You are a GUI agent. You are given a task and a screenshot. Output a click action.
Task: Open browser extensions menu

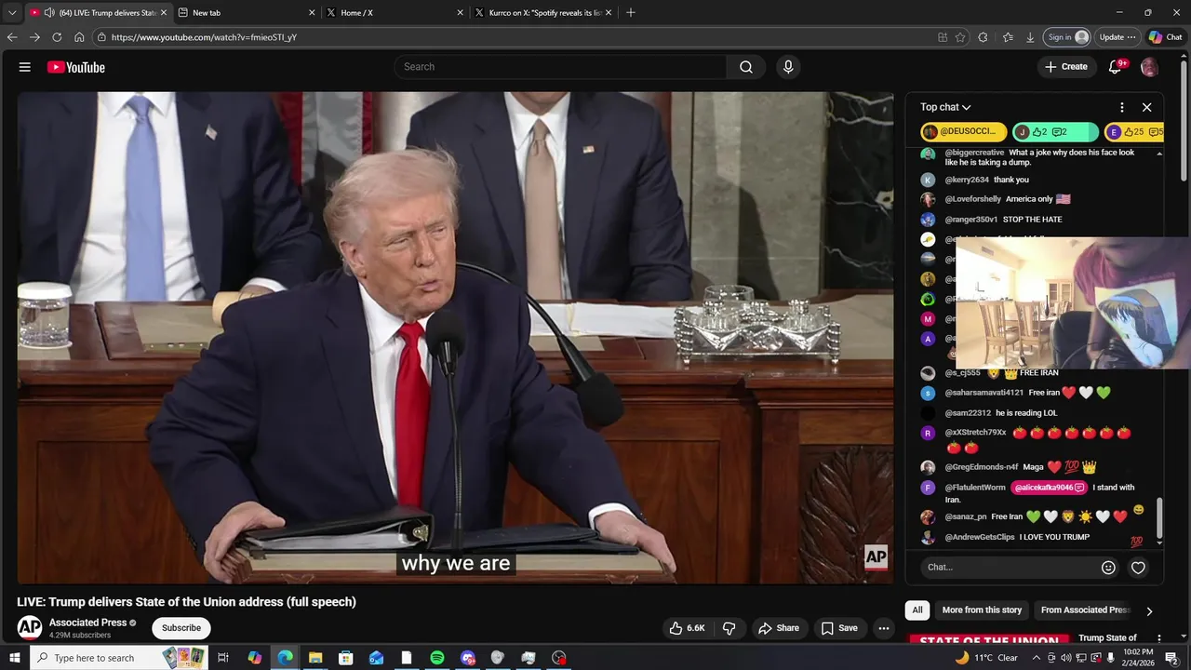pyautogui.click(x=984, y=37)
